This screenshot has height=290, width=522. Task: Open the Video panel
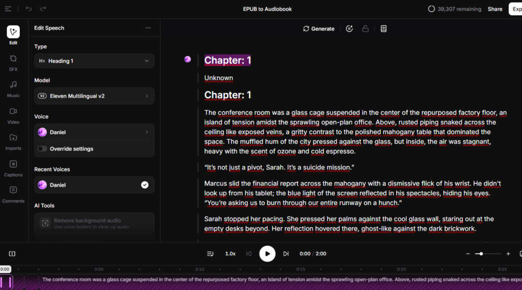(x=13, y=114)
